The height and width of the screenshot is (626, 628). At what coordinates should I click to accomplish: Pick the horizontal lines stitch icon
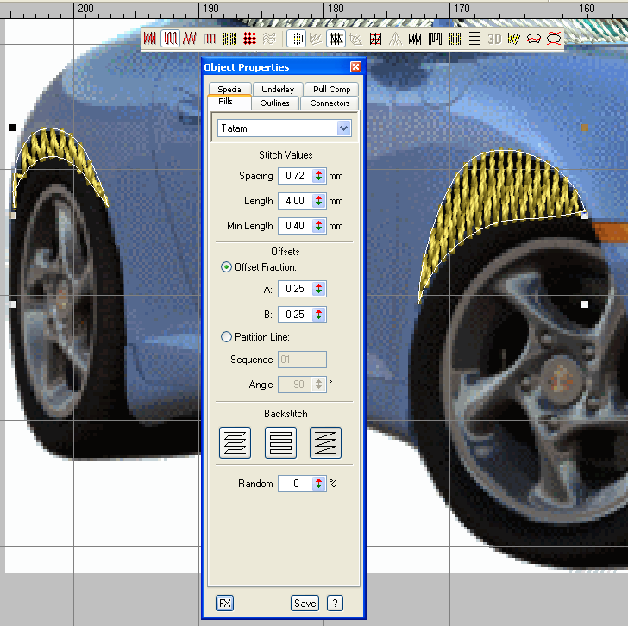pos(474,39)
